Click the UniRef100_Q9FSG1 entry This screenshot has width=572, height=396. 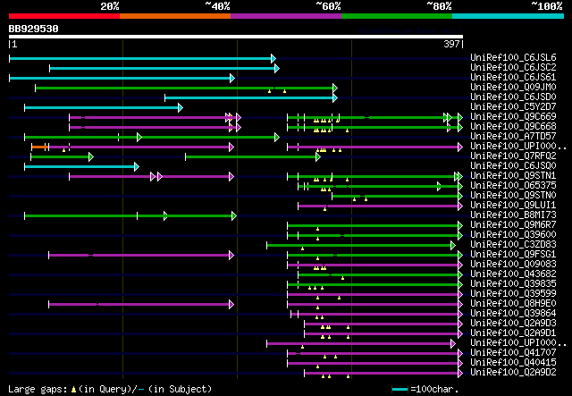click(x=513, y=255)
